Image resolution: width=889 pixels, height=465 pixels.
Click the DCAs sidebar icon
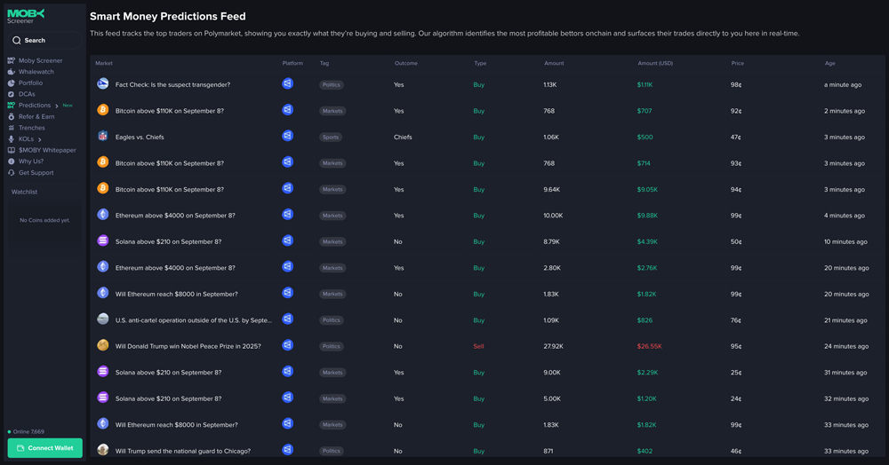tap(12, 94)
